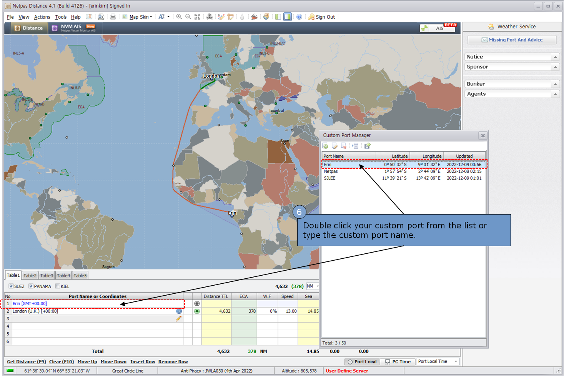Click the highlighted right panel layout icon
The image size is (564, 376).
287,17
